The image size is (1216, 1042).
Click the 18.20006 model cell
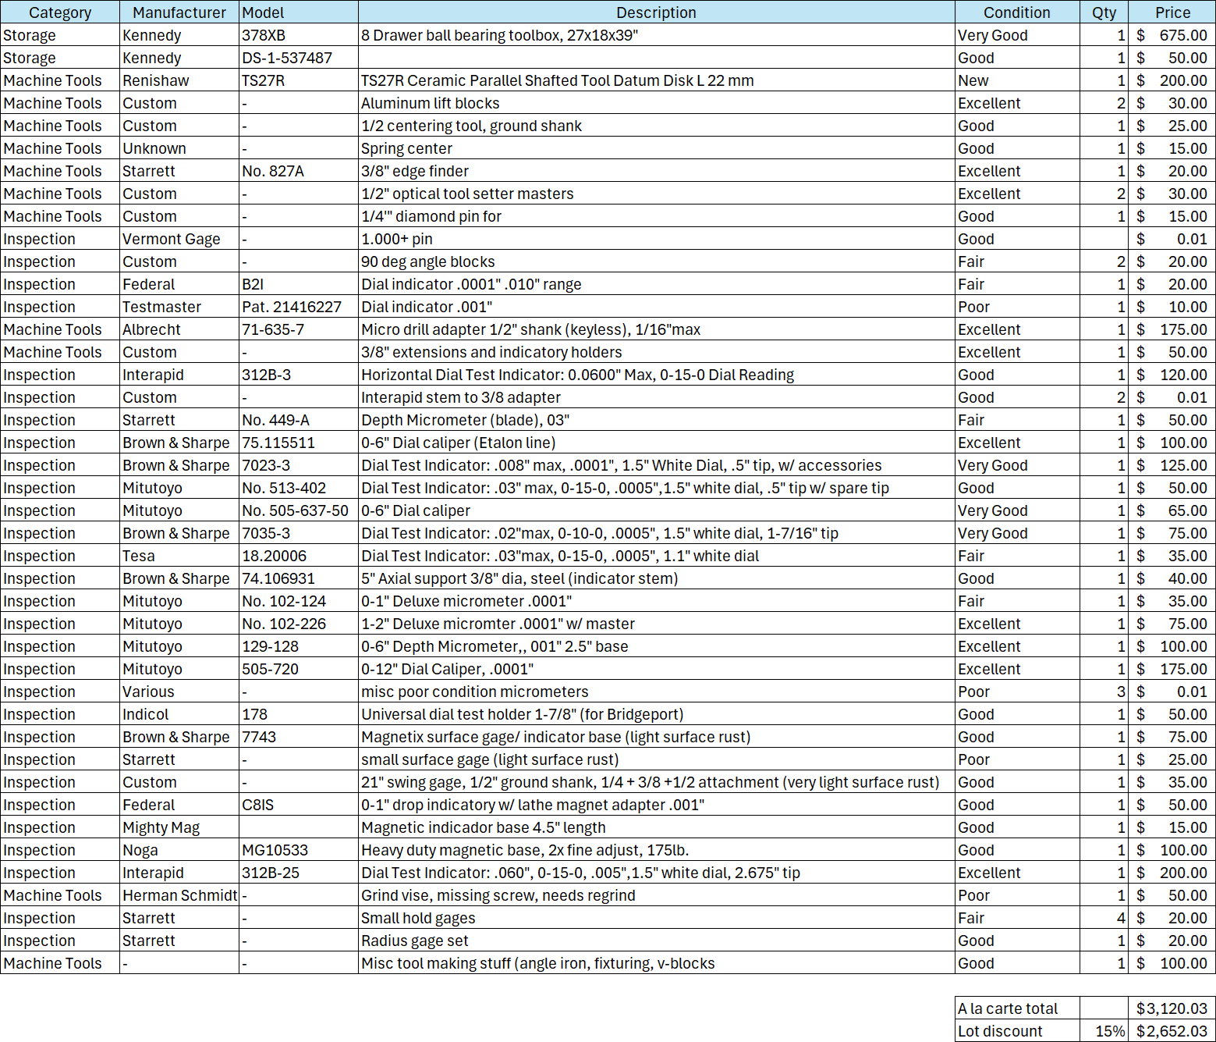click(299, 556)
